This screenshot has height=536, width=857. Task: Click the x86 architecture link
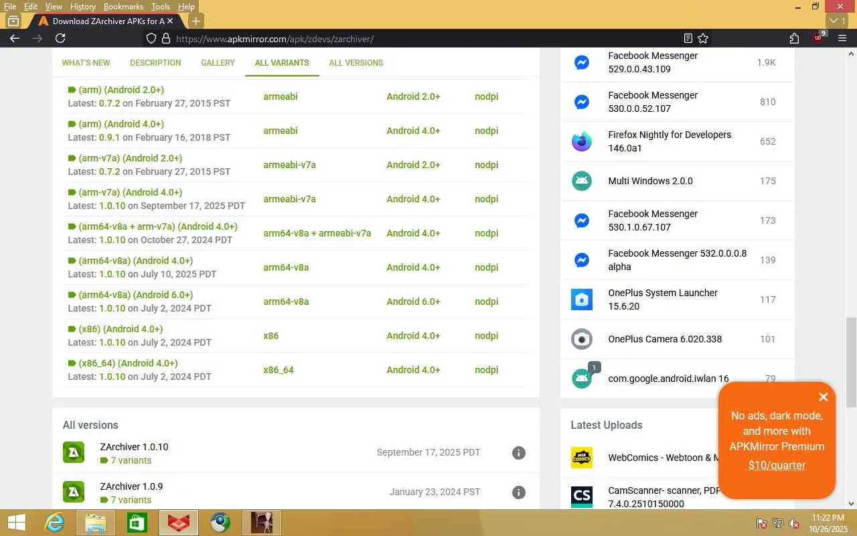(x=271, y=336)
